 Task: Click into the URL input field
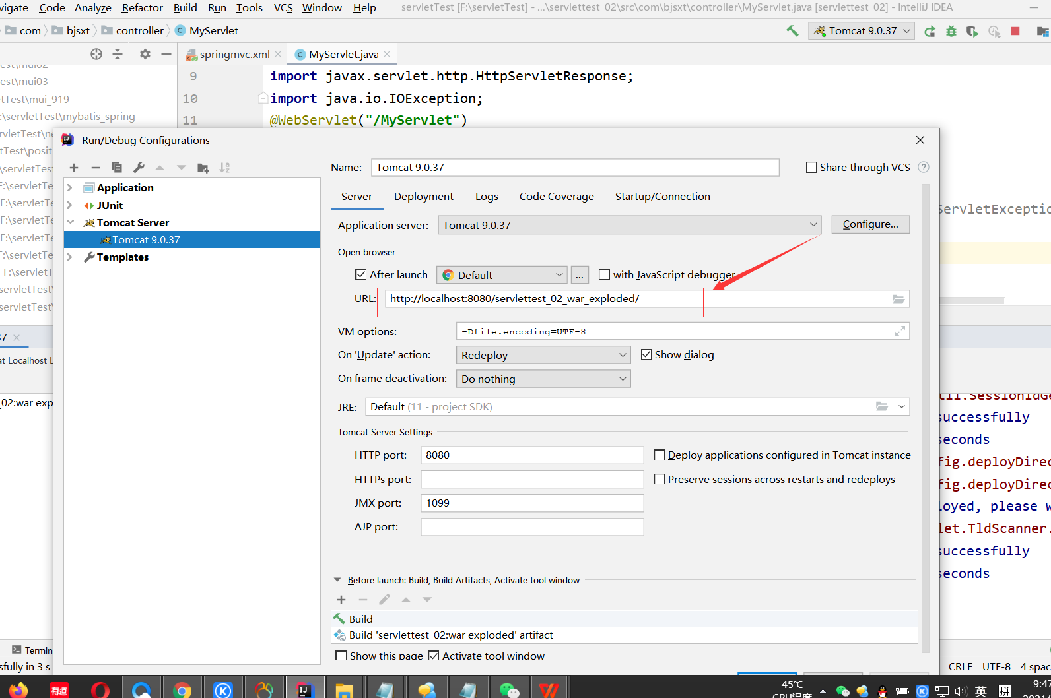(x=647, y=299)
